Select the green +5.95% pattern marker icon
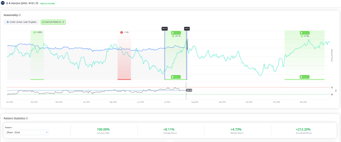The height and width of the screenshot is (142, 341). 34,32
